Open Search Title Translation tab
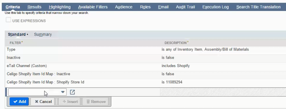Screen dimensions: 286x109 tap(258, 7)
